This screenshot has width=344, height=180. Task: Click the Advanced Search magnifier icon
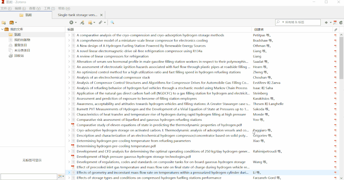[112, 23]
